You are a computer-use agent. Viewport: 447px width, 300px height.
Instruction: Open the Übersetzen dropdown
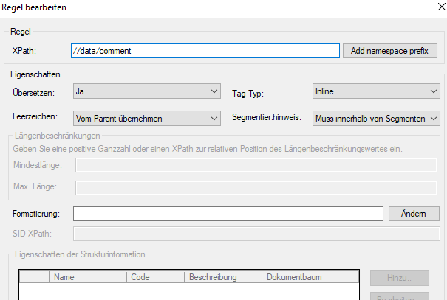[x=147, y=91]
